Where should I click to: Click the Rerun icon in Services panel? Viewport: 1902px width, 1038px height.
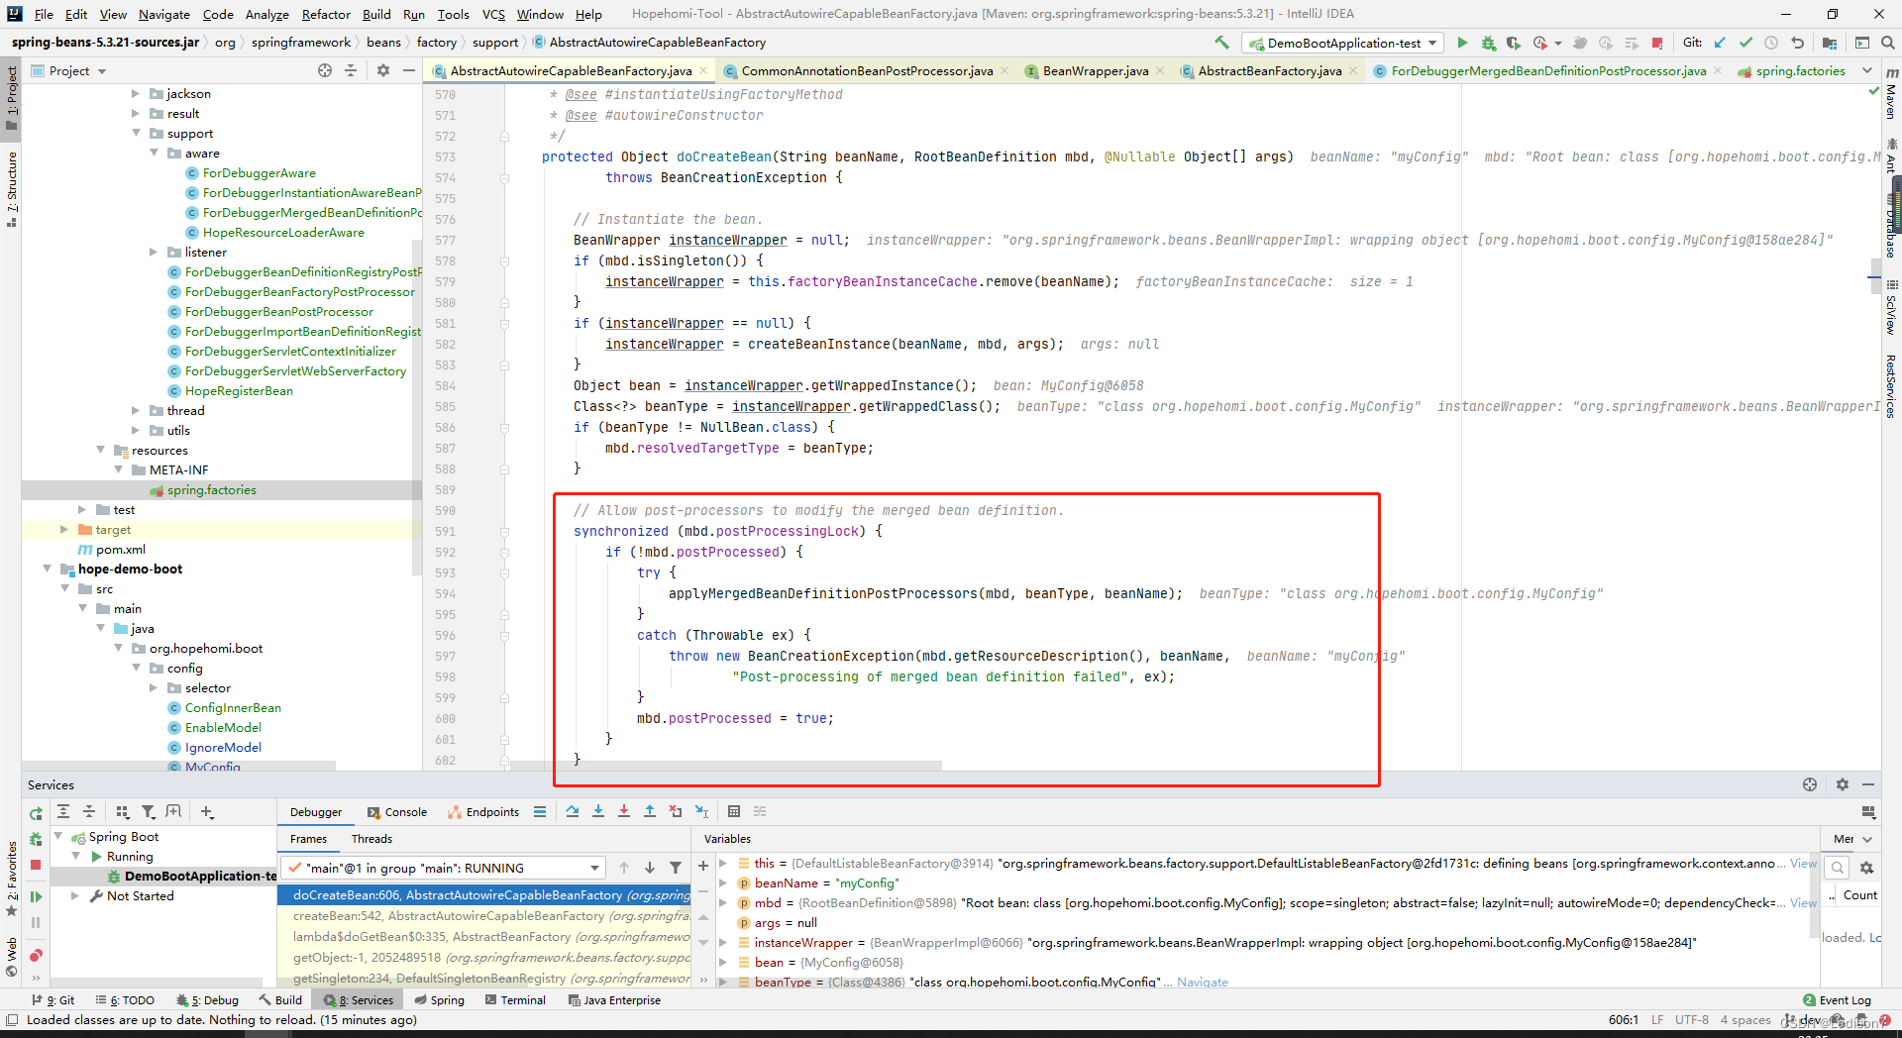pos(36,813)
